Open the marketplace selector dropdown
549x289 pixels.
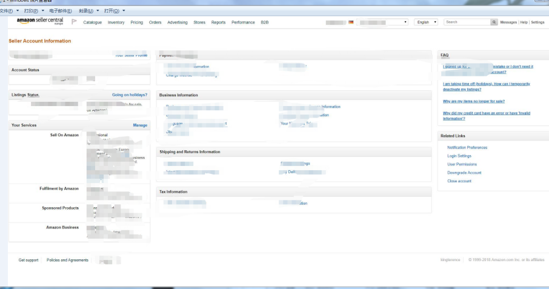[x=383, y=22]
